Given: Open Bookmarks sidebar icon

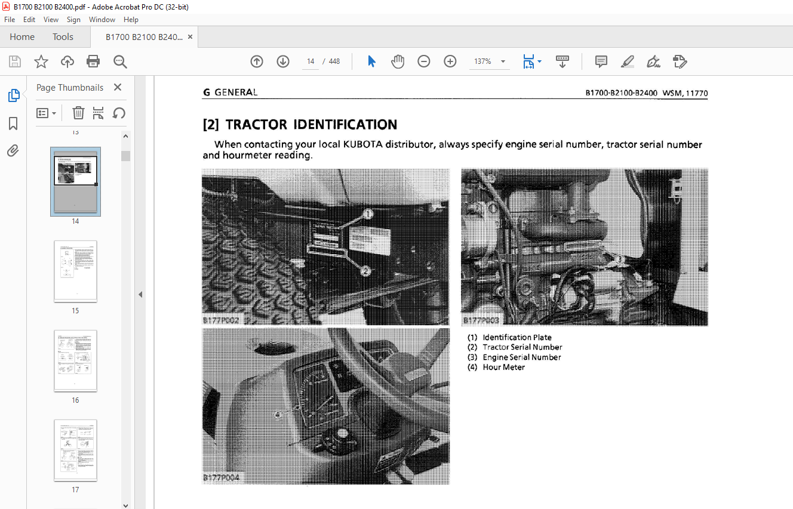Looking at the screenshot, I should tap(13, 124).
